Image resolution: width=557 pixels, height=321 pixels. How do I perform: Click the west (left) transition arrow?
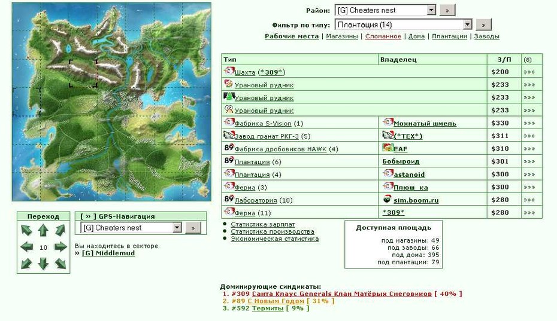26,247
